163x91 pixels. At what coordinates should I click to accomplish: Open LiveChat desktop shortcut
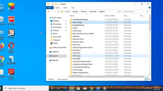coord(11,34)
